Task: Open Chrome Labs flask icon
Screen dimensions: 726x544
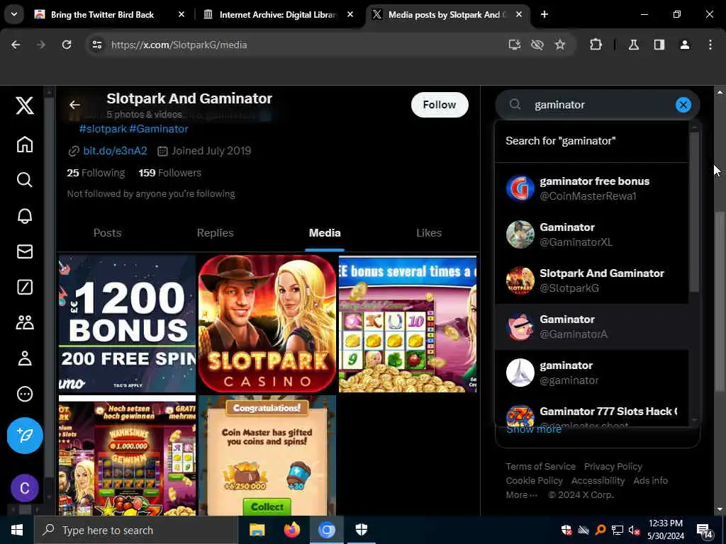Action: (634, 45)
